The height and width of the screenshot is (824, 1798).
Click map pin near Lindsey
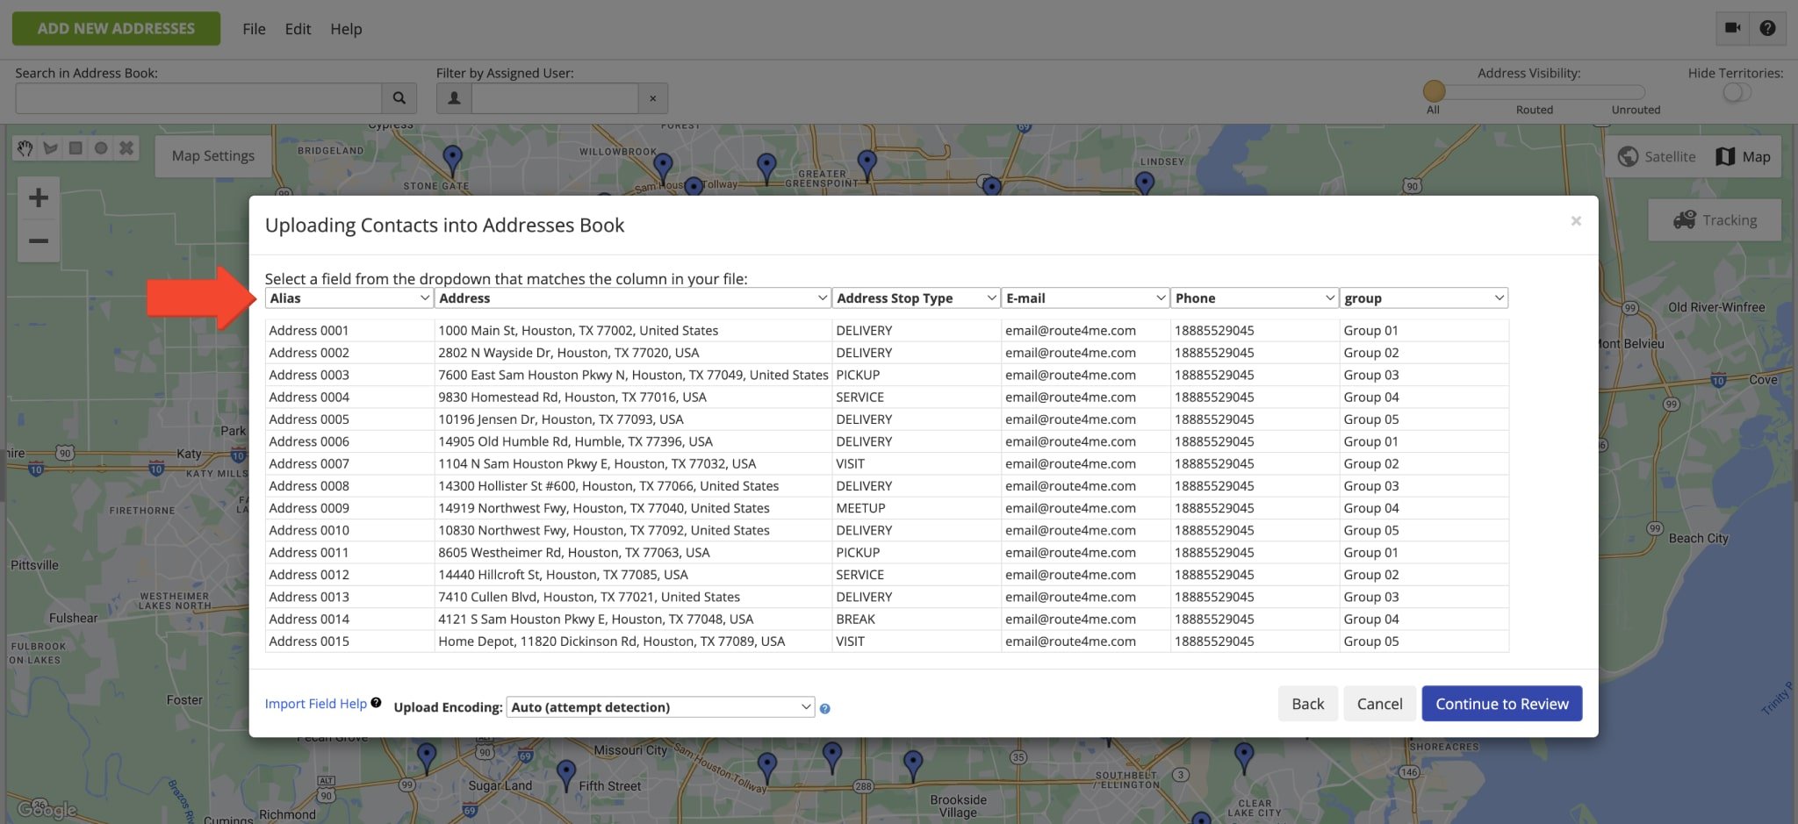coord(1144,183)
